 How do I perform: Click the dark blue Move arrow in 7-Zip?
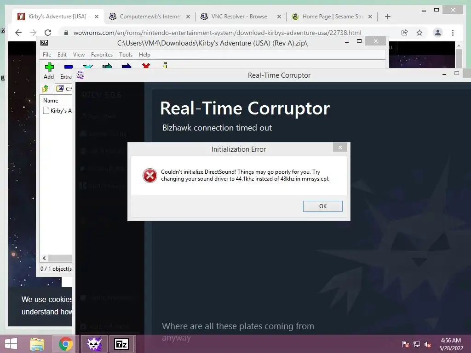126,66
